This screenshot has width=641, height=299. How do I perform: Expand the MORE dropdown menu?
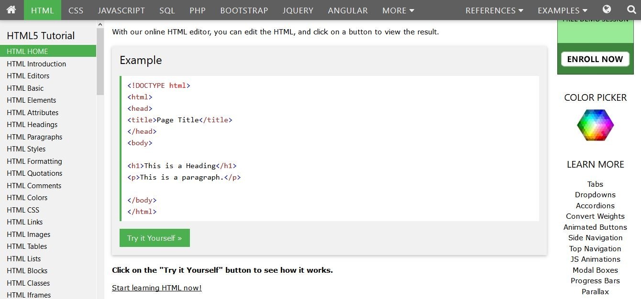398,10
